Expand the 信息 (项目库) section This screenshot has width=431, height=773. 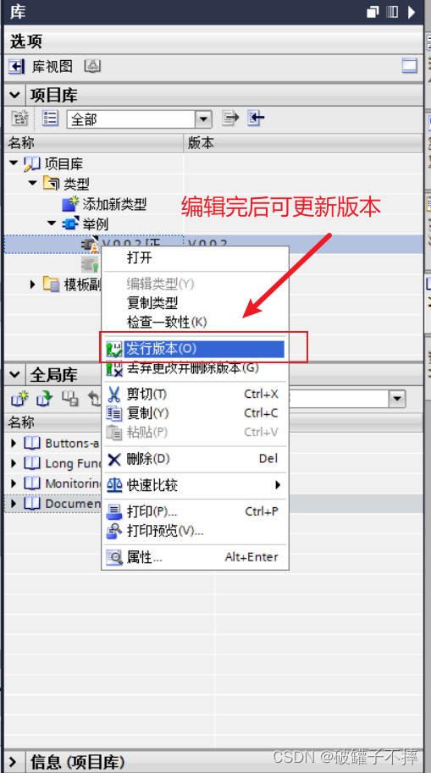[x=14, y=762]
